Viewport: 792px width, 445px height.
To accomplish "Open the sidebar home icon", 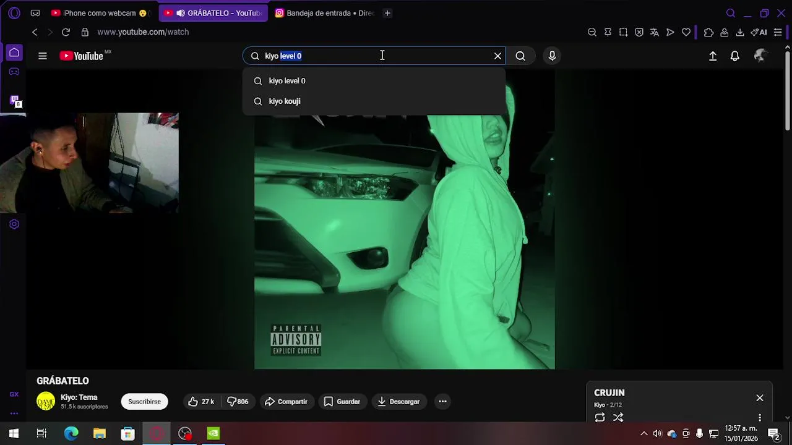I will [14, 53].
